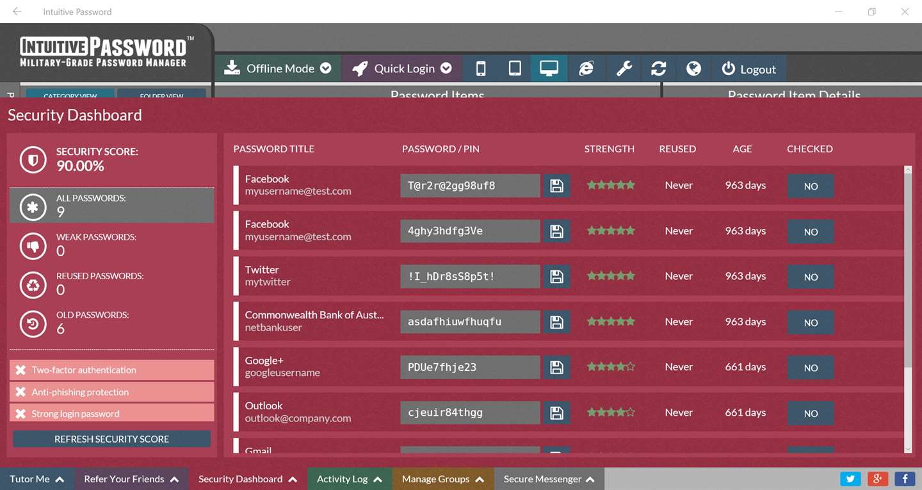Expand the Offline Mode dropdown

pos(325,69)
